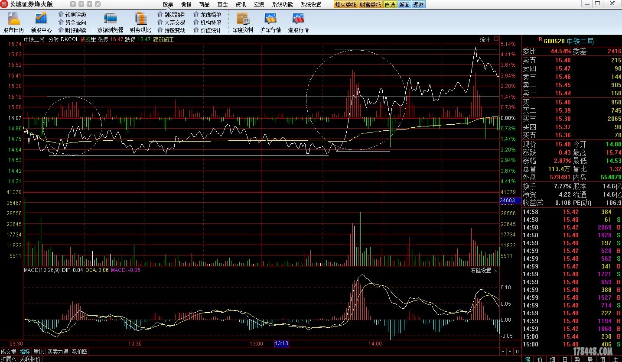Click the 成交量 label in chart header
The image size is (622, 362).
(x=88, y=39)
